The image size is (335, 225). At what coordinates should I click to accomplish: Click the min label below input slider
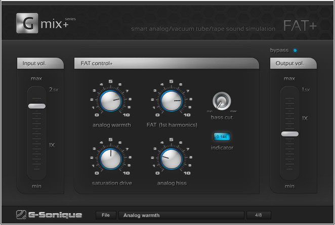coord(36,187)
